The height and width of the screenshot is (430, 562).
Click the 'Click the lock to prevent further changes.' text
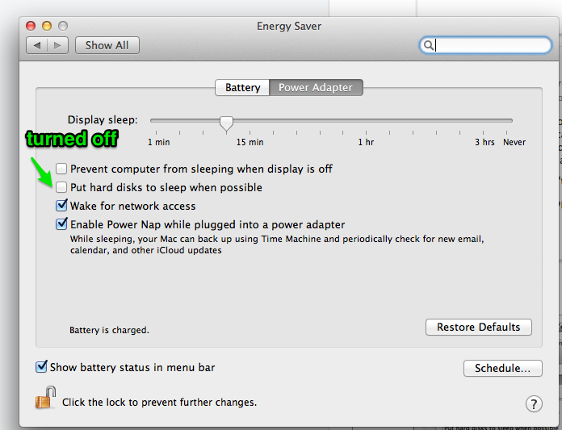pyautogui.click(x=160, y=403)
